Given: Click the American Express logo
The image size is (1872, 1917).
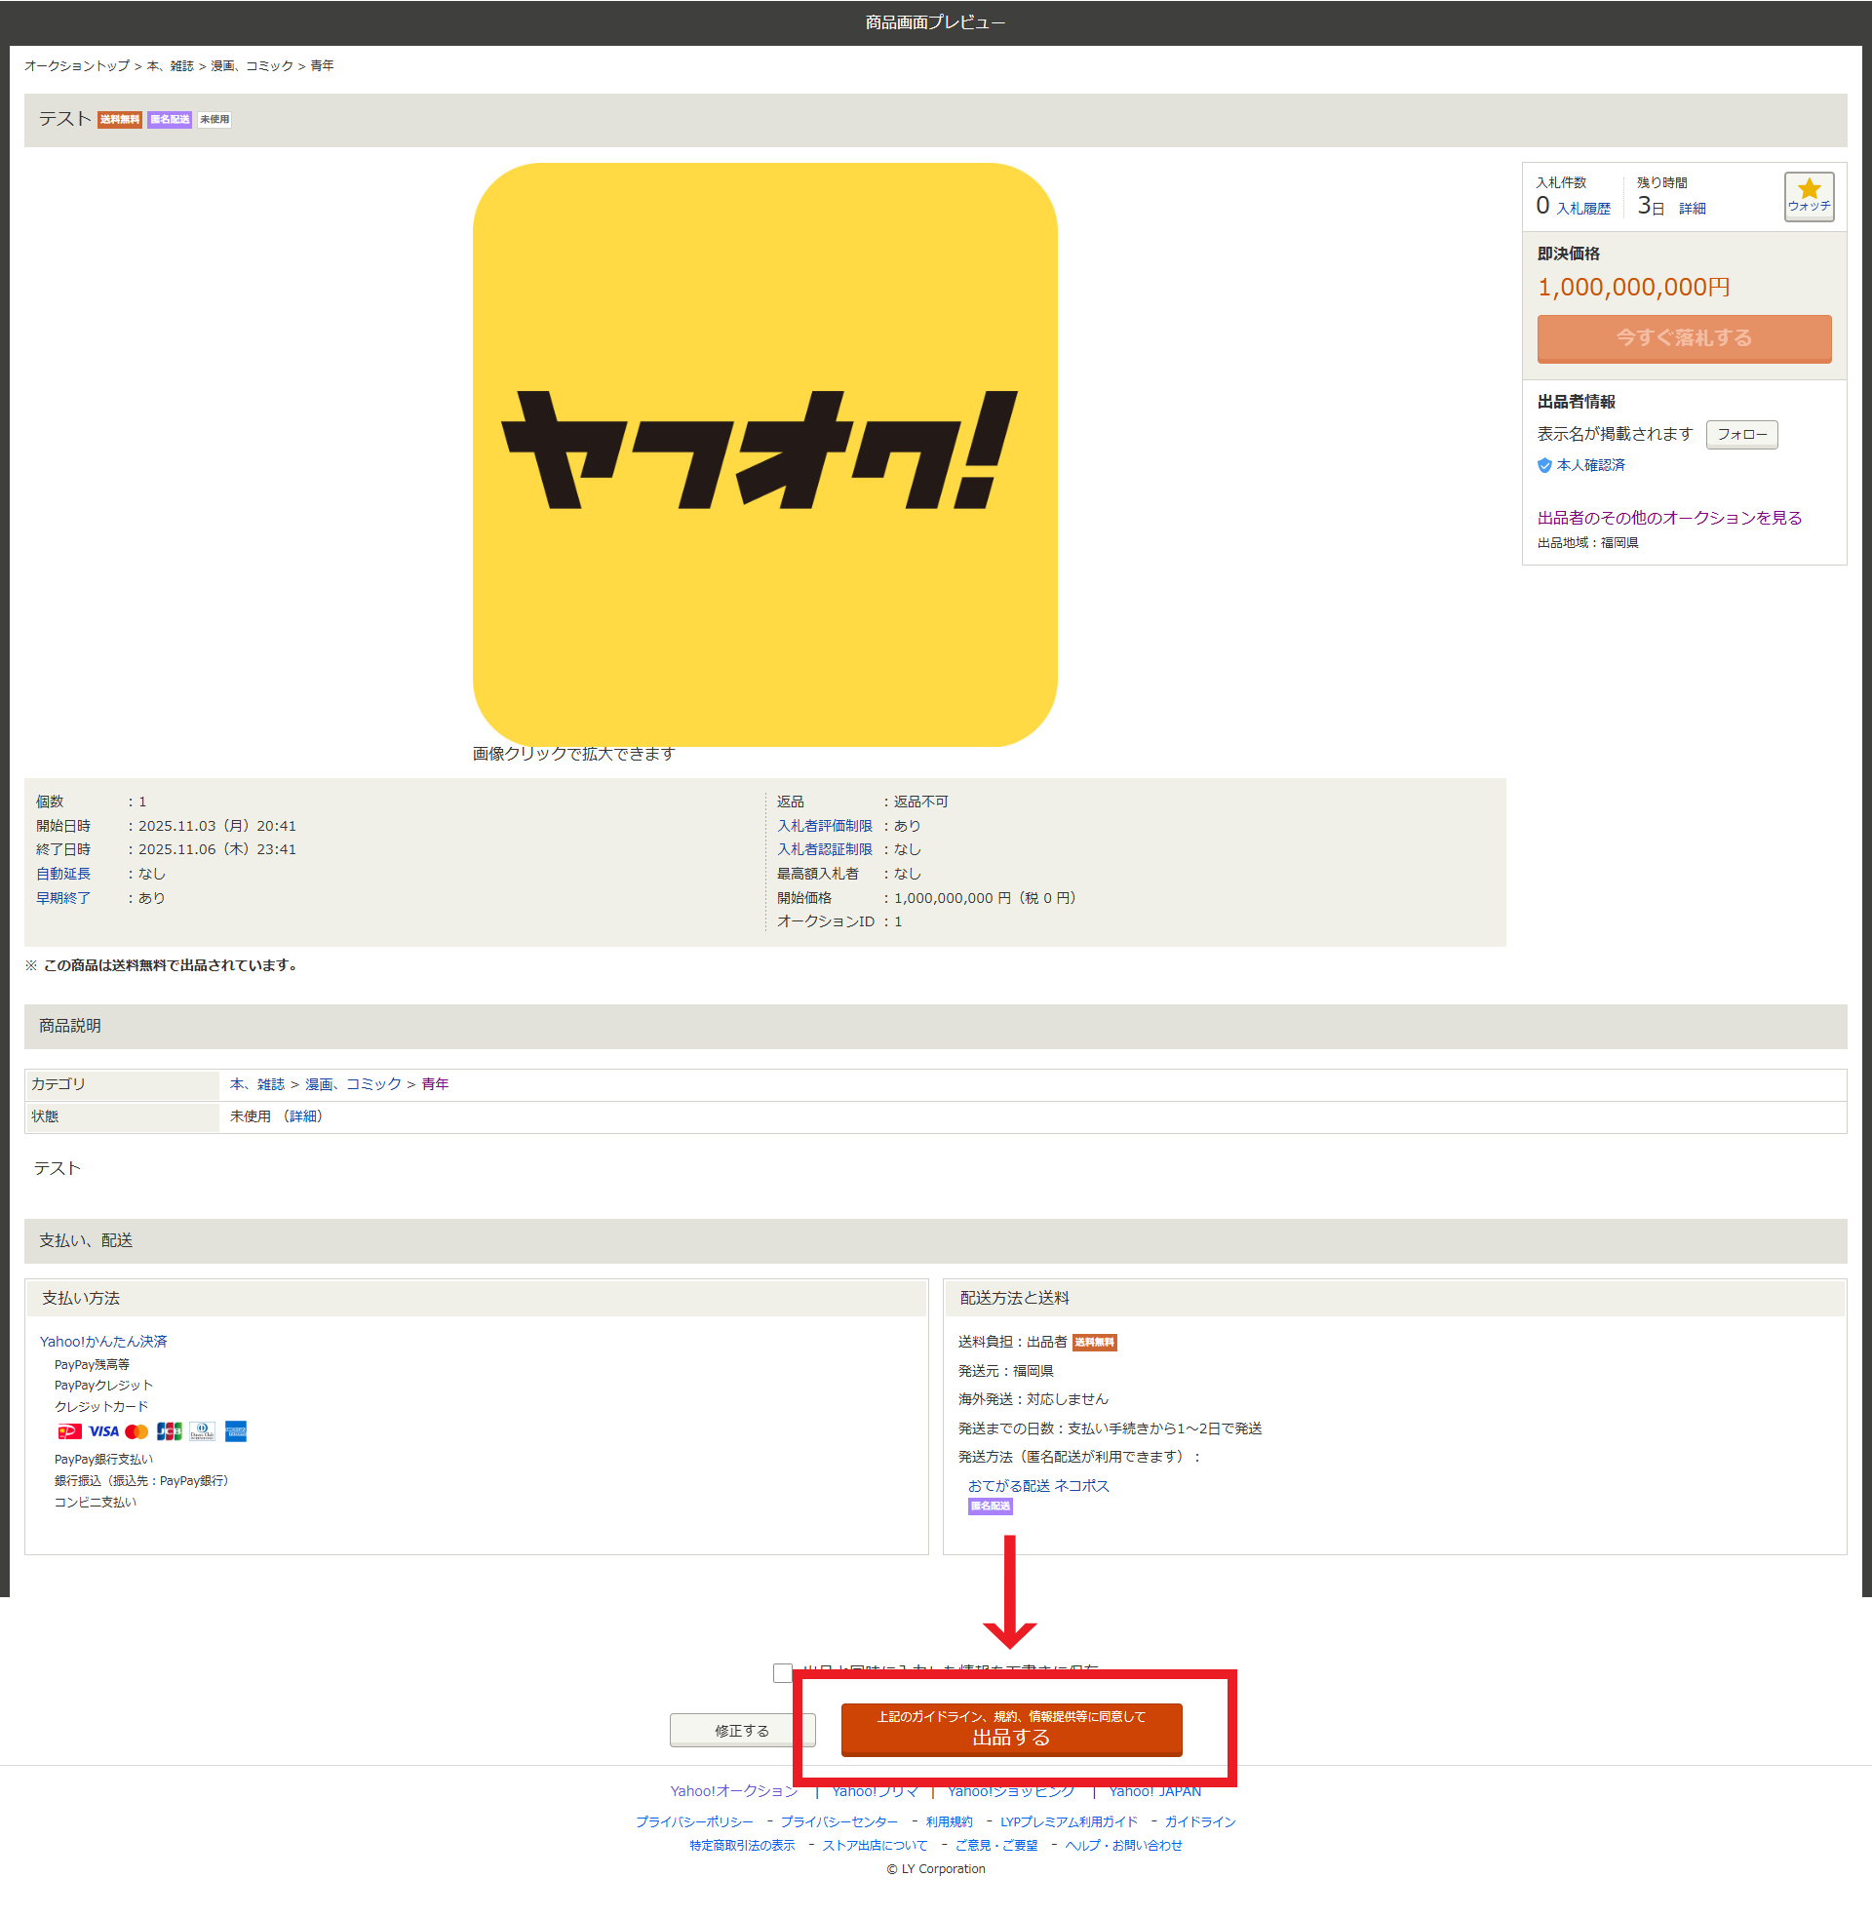Looking at the screenshot, I should (235, 1431).
